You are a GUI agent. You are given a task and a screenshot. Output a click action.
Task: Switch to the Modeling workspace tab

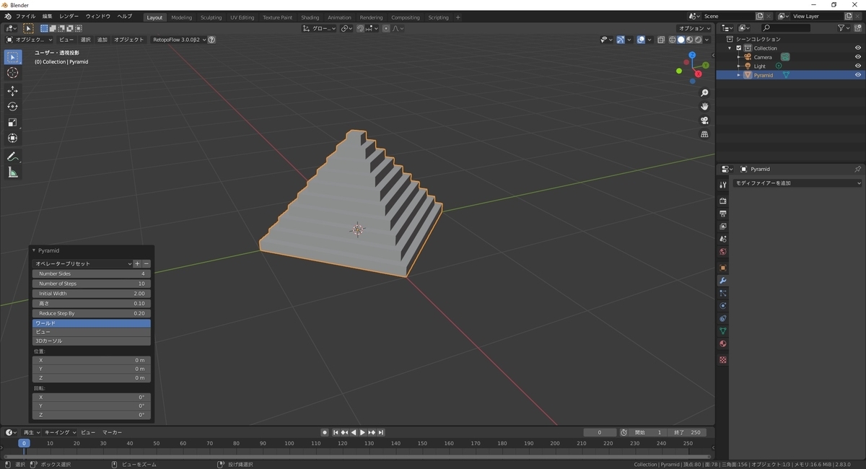181,17
